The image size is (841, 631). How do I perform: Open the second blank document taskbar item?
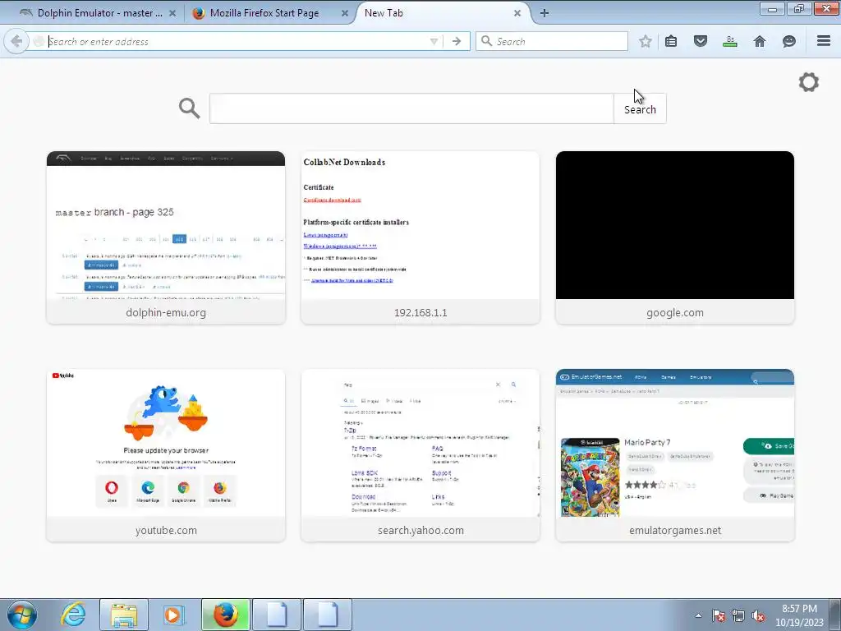[x=328, y=615]
